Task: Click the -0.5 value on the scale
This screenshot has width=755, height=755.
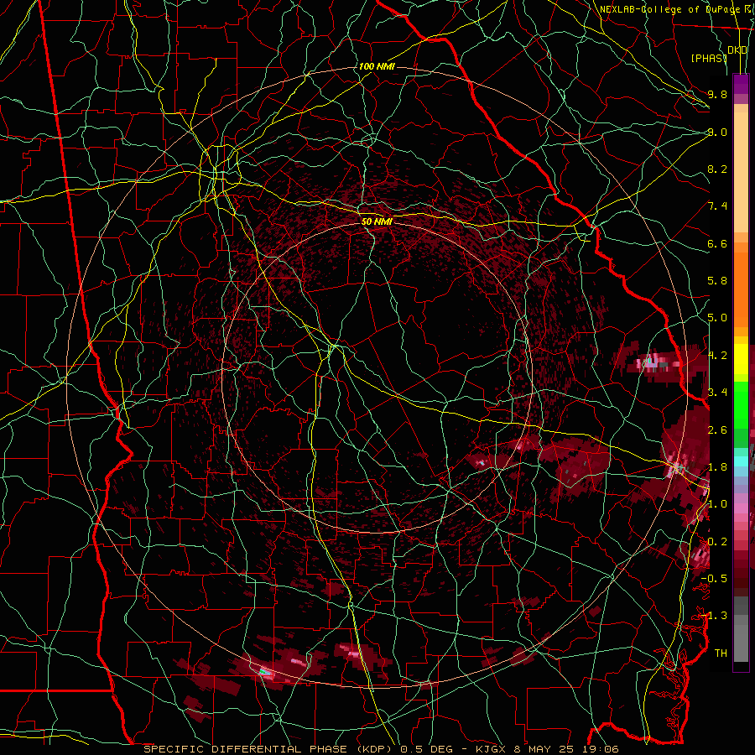Action: [714, 579]
